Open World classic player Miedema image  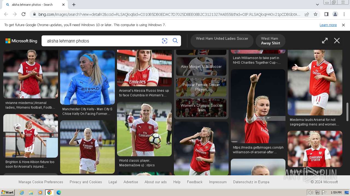[144, 129]
